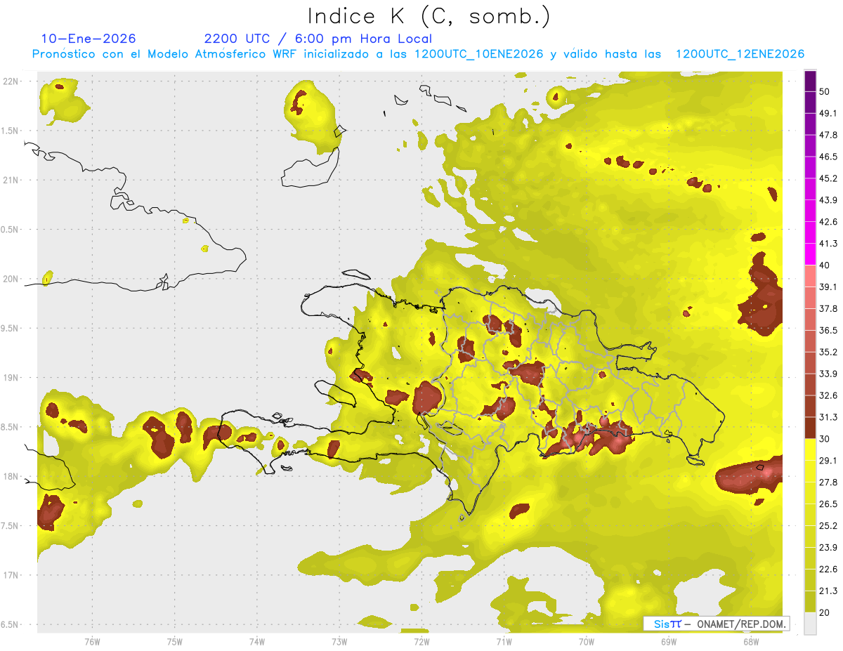
Task: Click the '25.2' color bar value
Action: click(828, 525)
